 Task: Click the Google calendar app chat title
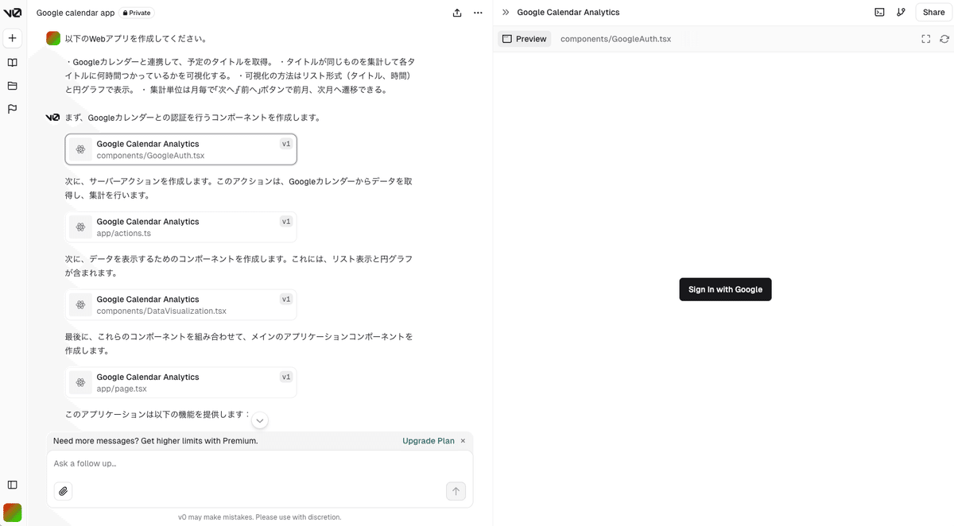pyautogui.click(x=76, y=13)
